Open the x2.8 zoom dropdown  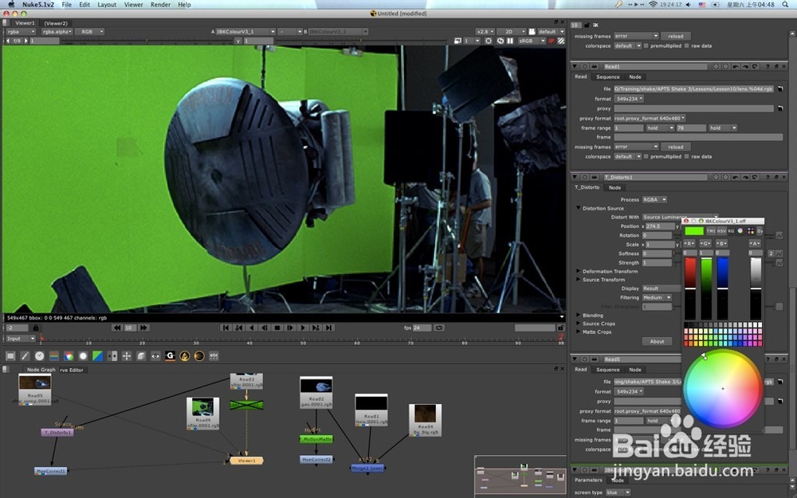pos(485,32)
